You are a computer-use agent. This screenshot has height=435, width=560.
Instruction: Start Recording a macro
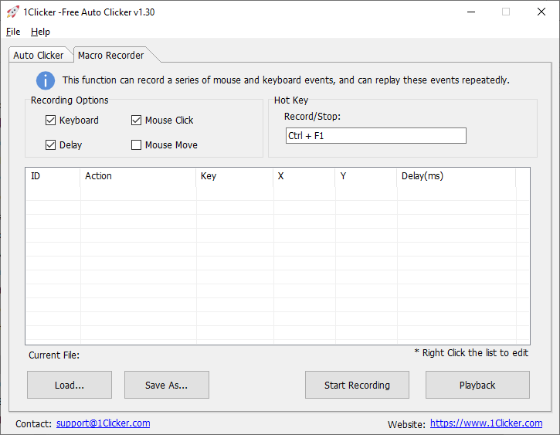pyautogui.click(x=357, y=385)
